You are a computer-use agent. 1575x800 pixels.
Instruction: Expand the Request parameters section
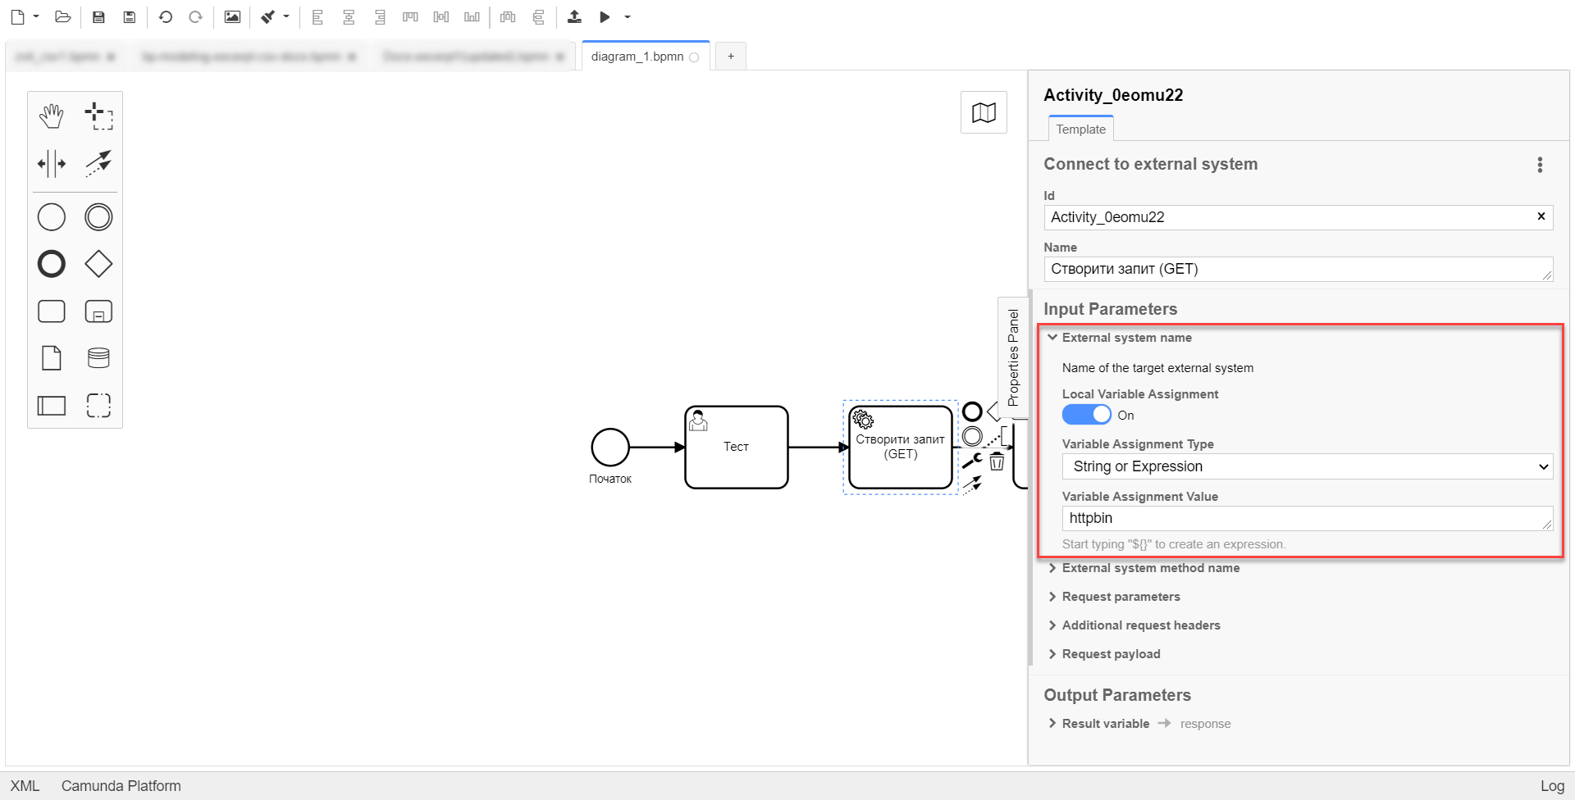(x=1114, y=597)
